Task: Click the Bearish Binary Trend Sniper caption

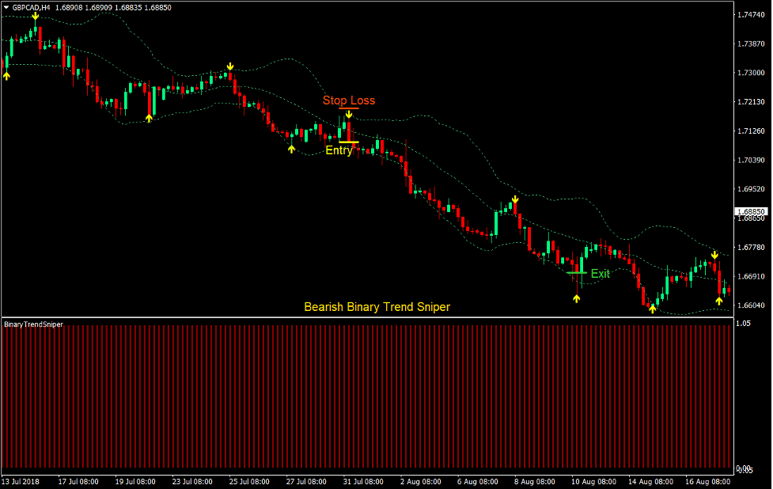Action: pos(377,307)
